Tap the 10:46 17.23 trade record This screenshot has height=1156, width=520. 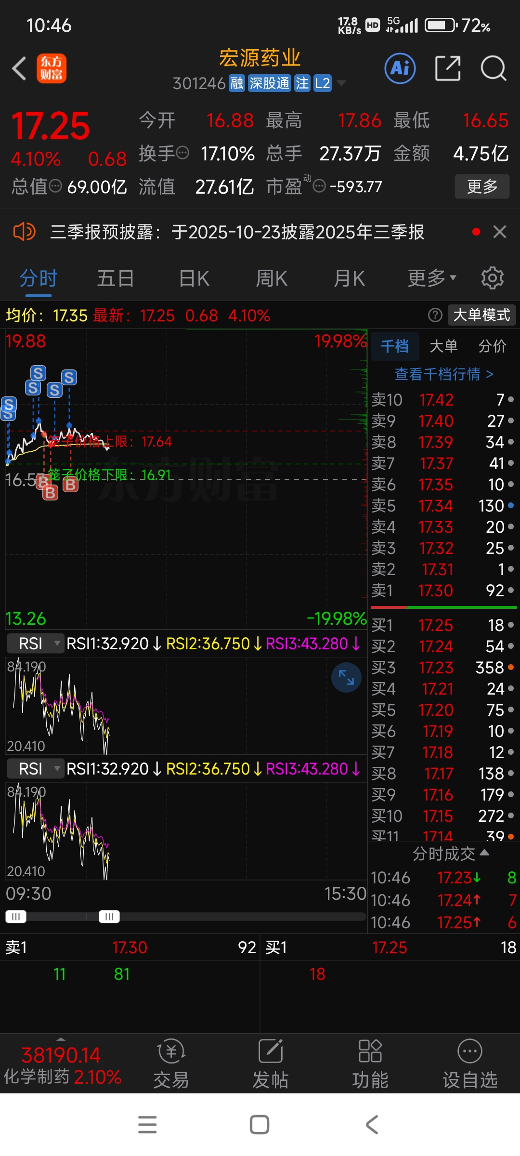click(443, 878)
